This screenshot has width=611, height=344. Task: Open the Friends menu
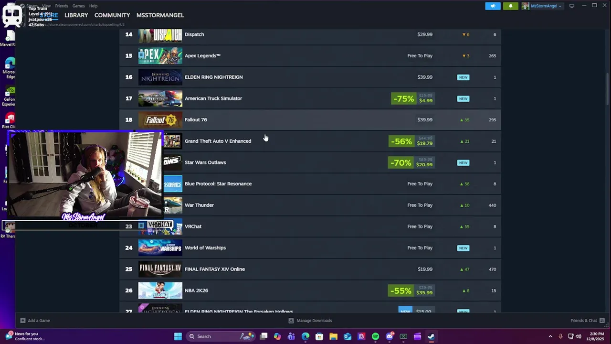pos(62,6)
